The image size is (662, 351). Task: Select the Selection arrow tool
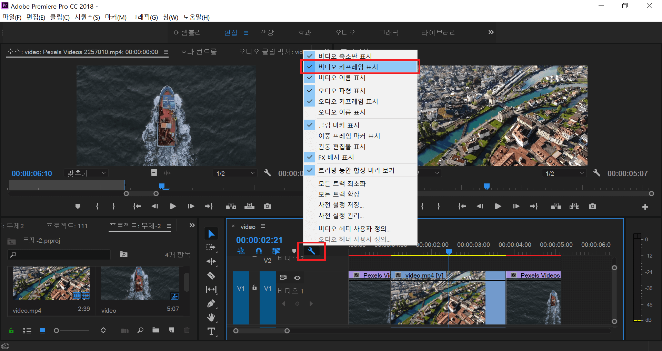click(x=211, y=234)
